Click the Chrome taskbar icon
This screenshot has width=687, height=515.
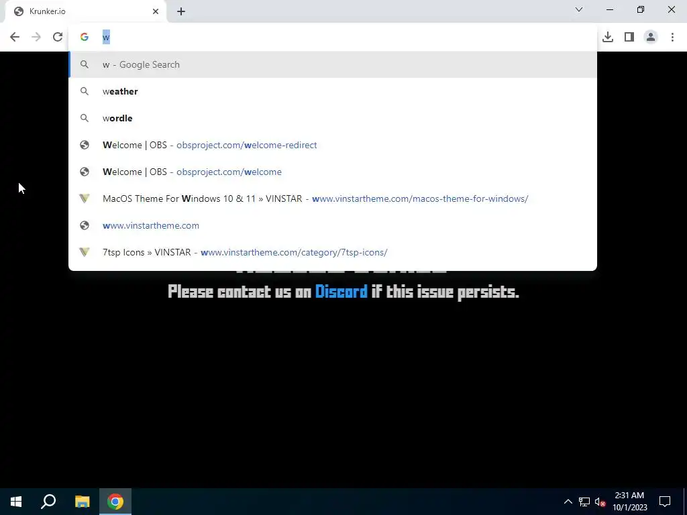click(115, 502)
